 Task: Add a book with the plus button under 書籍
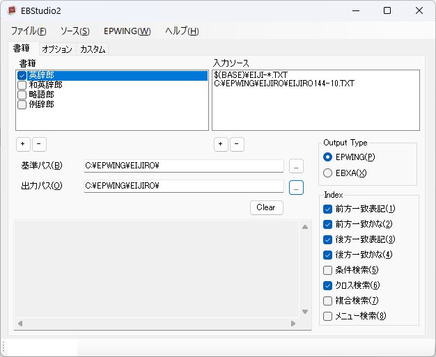point(23,144)
